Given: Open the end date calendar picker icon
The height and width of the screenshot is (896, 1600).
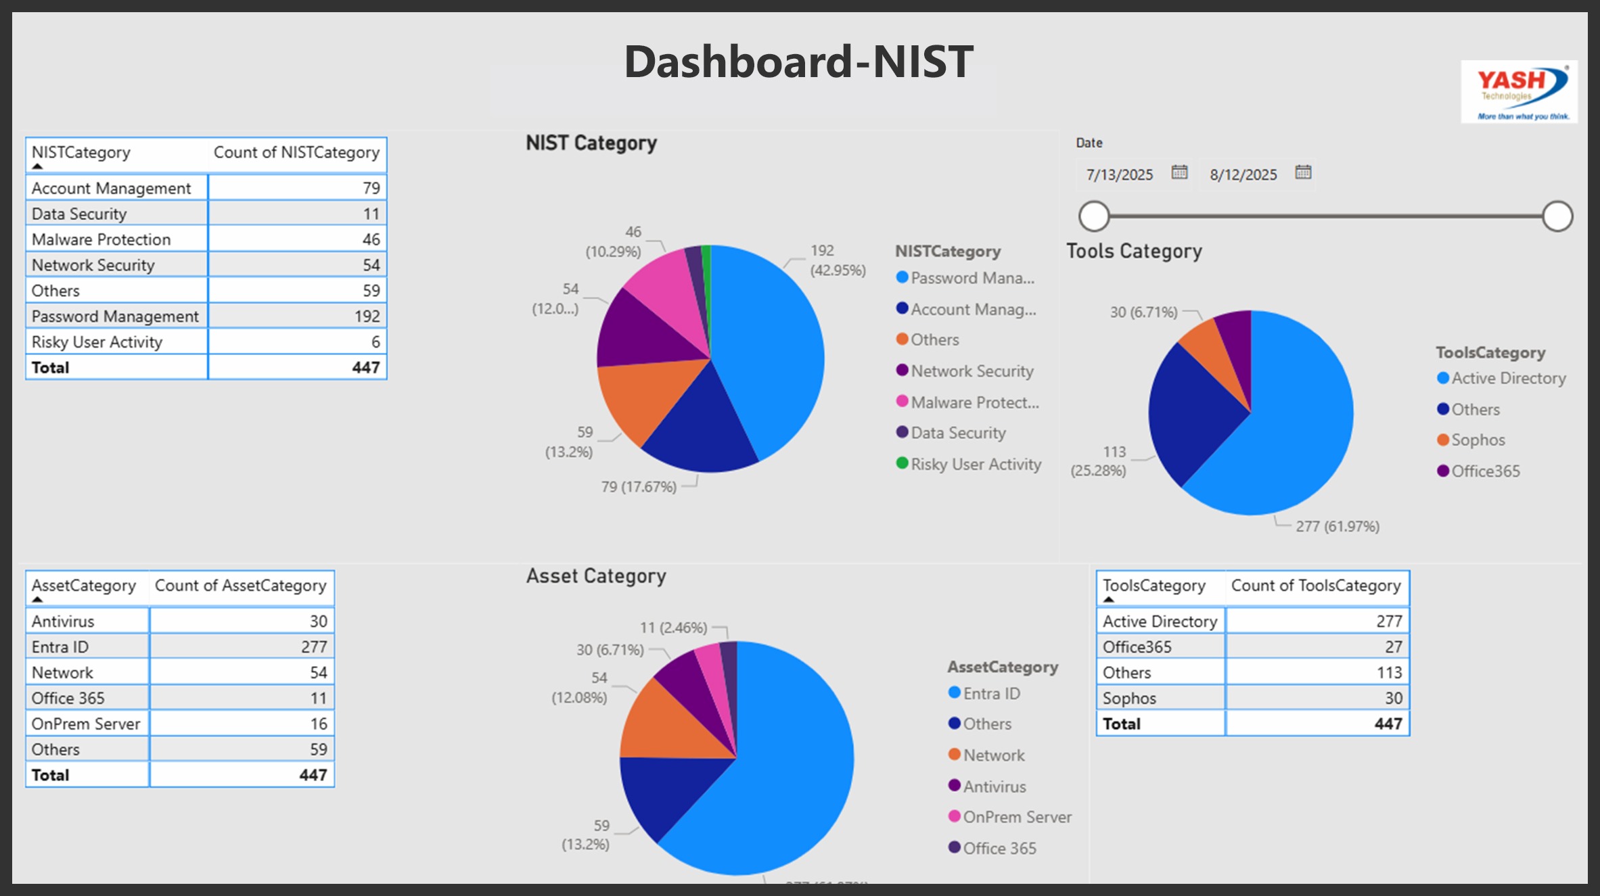Looking at the screenshot, I should [x=1303, y=172].
